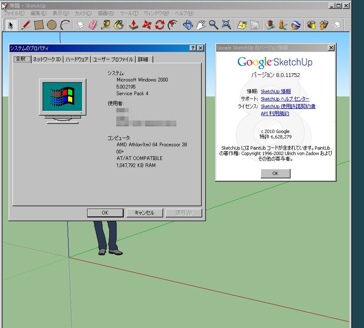Pick the Rotate tool
Screen dimensions: 364x328
(x=160, y=25)
